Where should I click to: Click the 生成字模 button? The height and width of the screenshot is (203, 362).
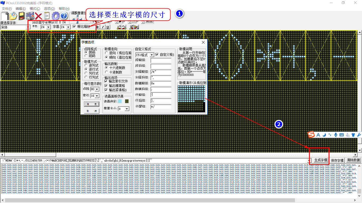(321, 160)
